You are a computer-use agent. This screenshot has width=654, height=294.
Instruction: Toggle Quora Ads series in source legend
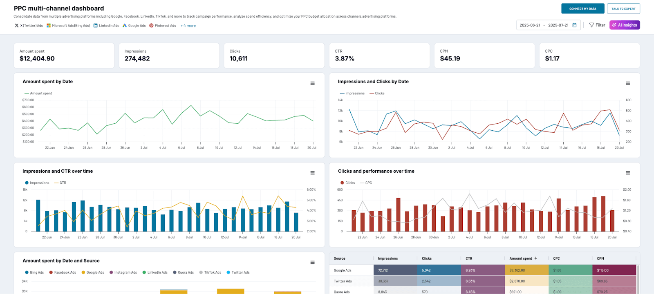pyautogui.click(x=183, y=272)
